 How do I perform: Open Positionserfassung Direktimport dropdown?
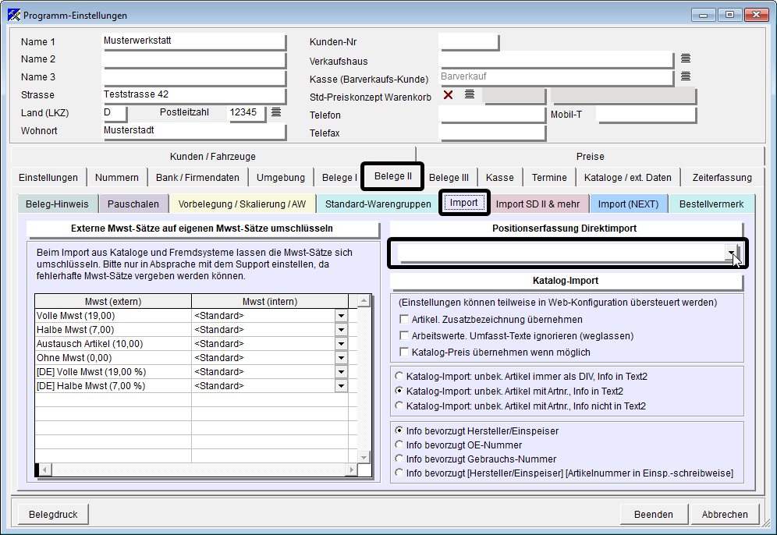coord(731,253)
